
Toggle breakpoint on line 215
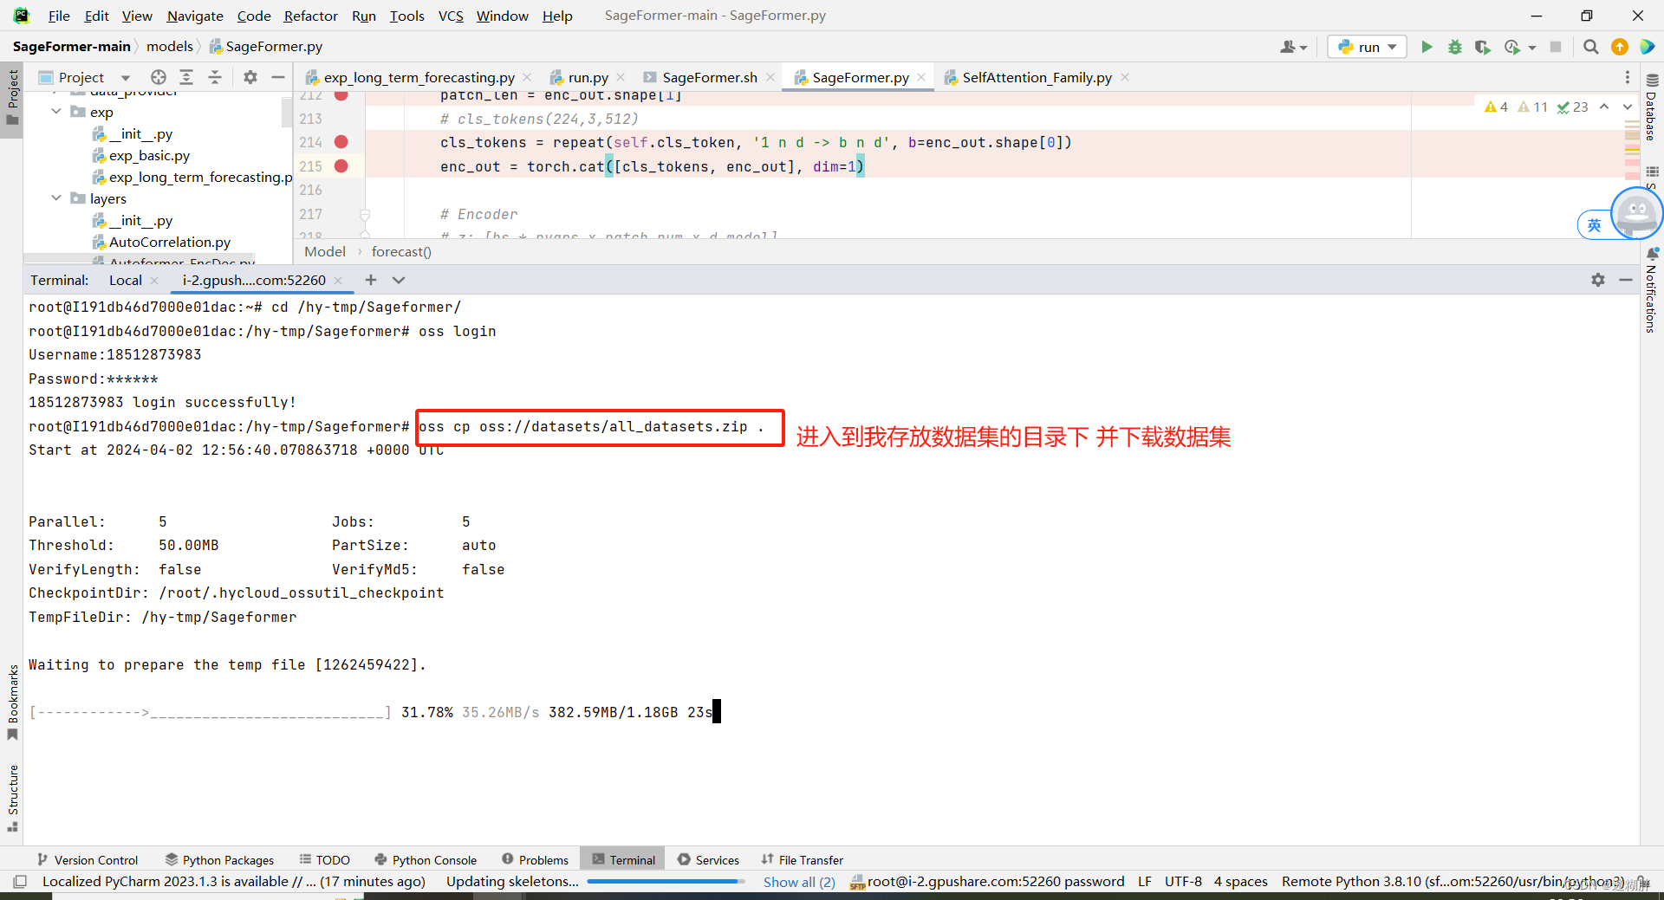341,166
